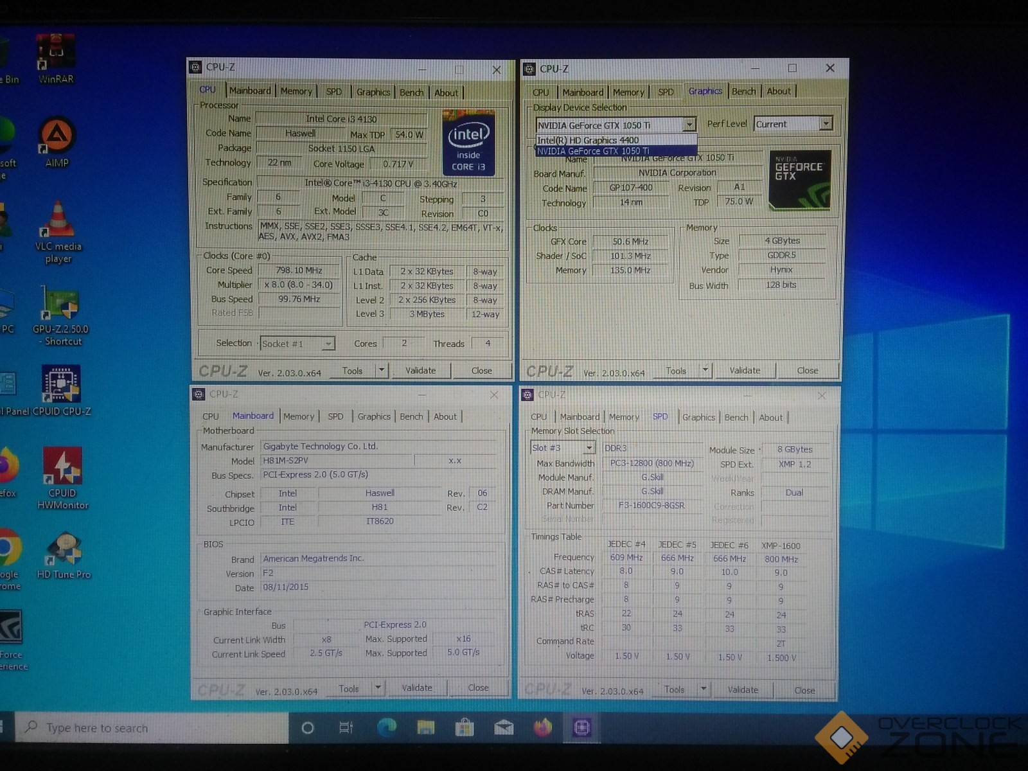This screenshot has width=1028, height=771.
Task: Click the Core Speed 798.10 MHz value
Action: coord(299,270)
